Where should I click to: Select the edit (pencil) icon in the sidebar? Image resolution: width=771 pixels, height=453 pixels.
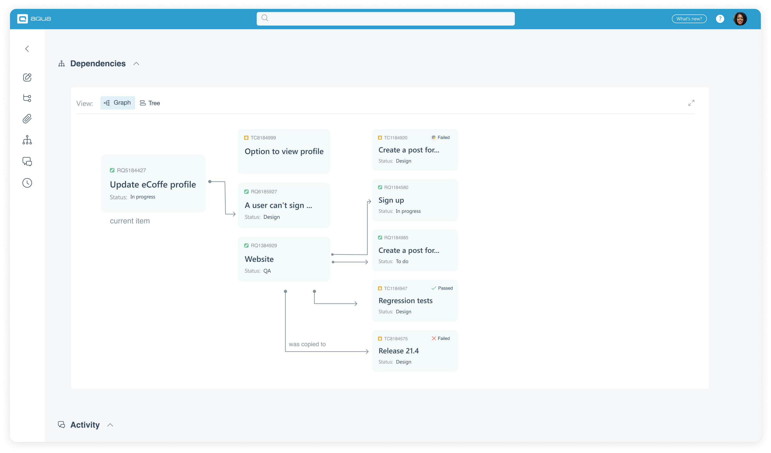(27, 77)
